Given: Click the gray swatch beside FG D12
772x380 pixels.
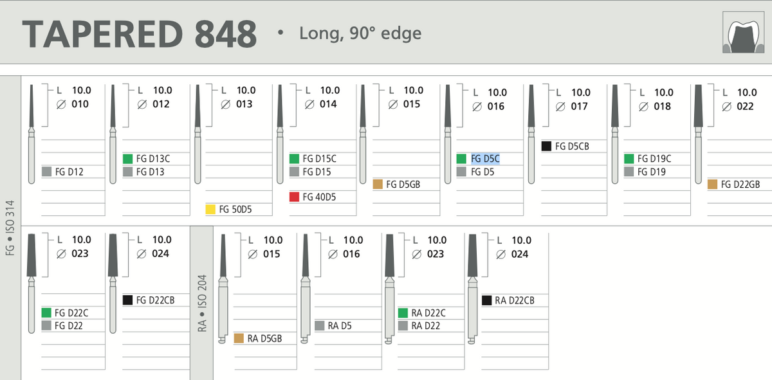Looking at the screenshot, I should coord(46,172).
